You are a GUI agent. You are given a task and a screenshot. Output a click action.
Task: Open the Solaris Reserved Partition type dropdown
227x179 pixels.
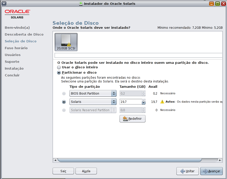(93, 110)
